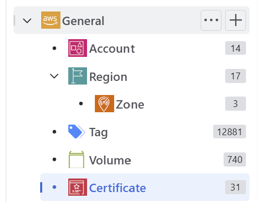Select the highlighted Certificate item label
The width and height of the screenshot is (258, 202).
(x=117, y=188)
